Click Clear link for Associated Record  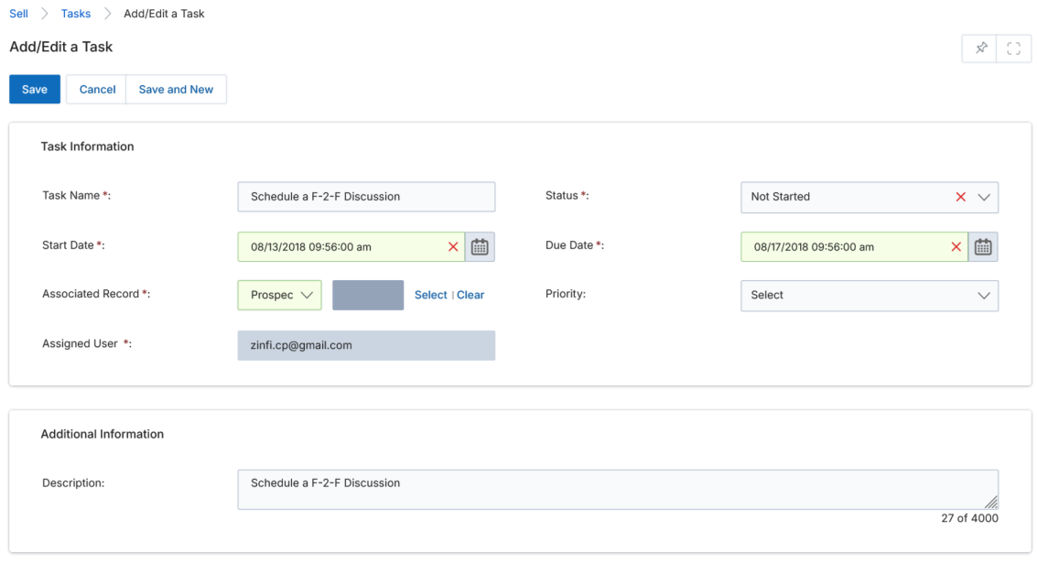coord(470,295)
